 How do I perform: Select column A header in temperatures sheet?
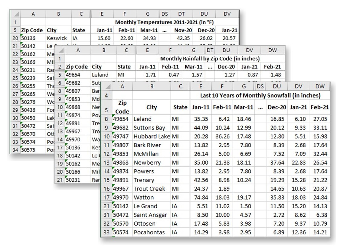click(x=33, y=14)
